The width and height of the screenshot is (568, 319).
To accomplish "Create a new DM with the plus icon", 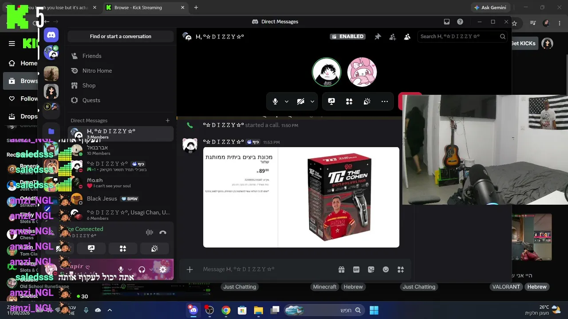I will [168, 121].
